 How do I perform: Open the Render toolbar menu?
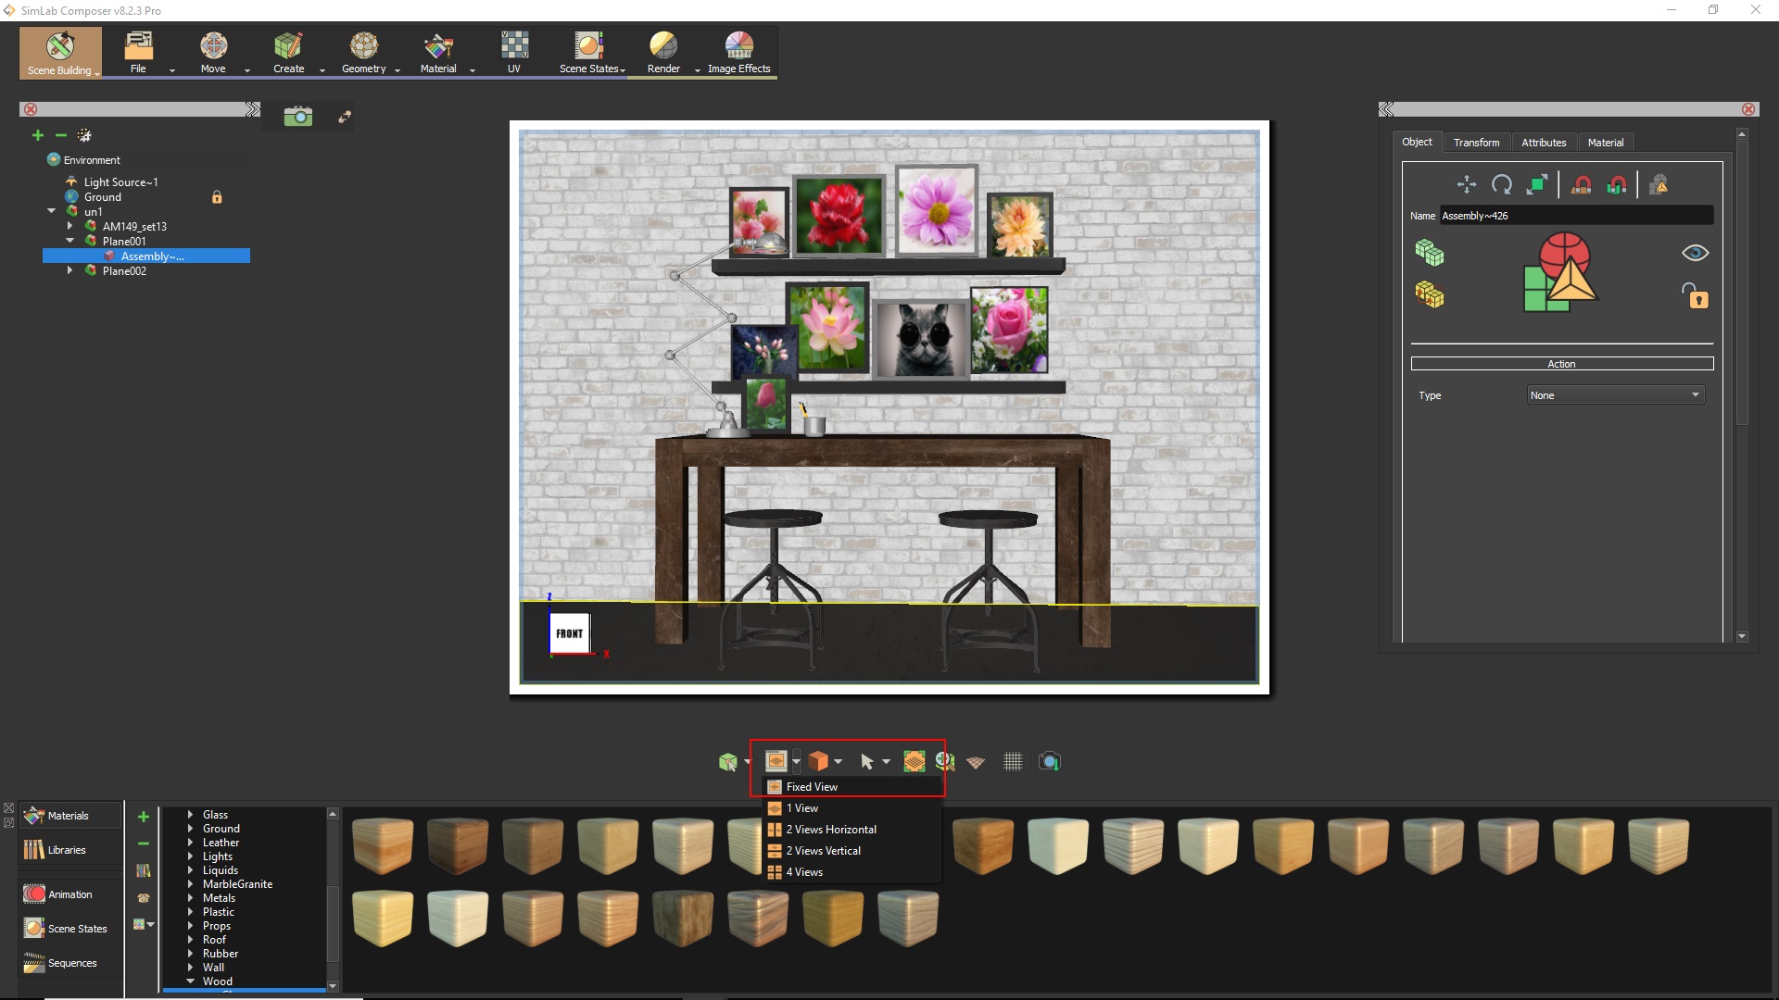click(x=663, y=53)
